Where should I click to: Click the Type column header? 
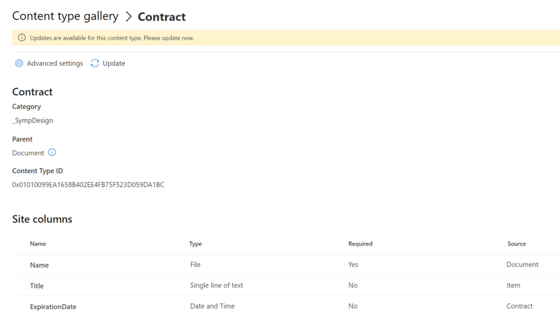pos(195,243)
